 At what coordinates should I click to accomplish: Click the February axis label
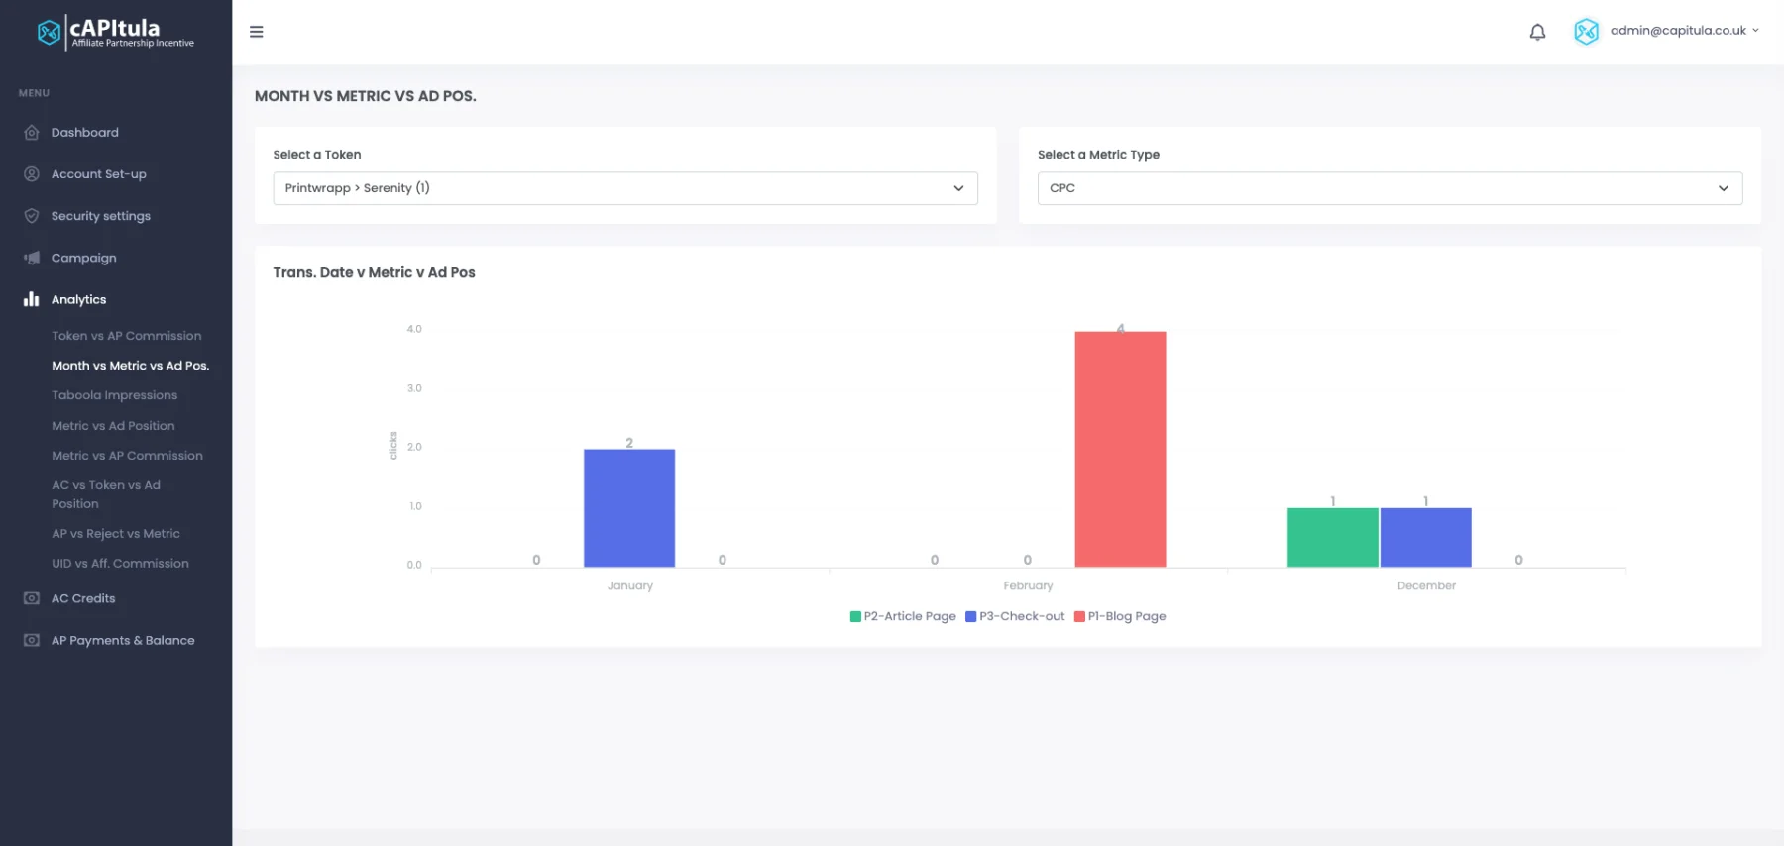[x=1028, y=585]
